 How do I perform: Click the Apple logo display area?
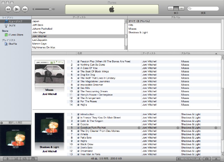tap(112, 9)
